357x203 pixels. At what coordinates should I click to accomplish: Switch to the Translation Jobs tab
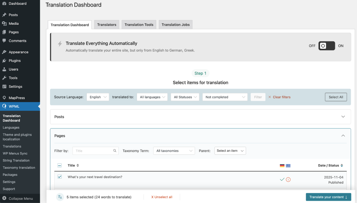pyautogui.click(x=176, y=25)
